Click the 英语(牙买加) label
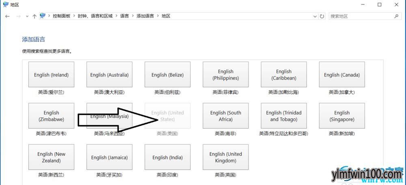 [109, 175]
